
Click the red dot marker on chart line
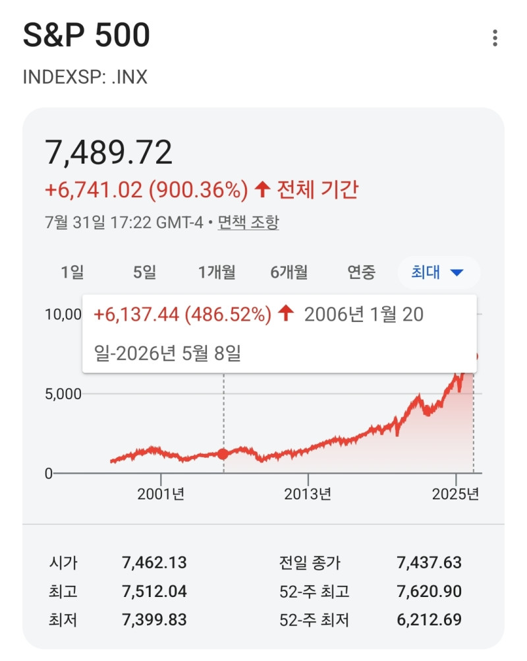pyautogui.click(x=223, y=454)
